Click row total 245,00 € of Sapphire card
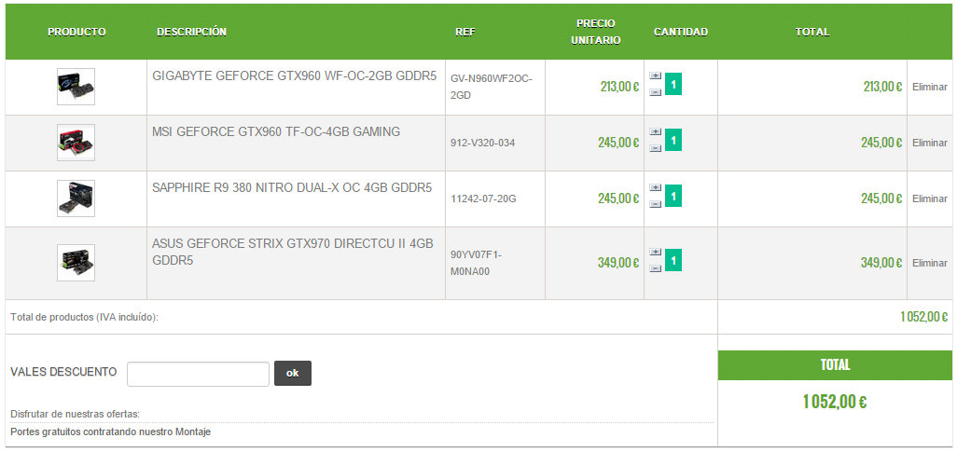 coord(881,199)
